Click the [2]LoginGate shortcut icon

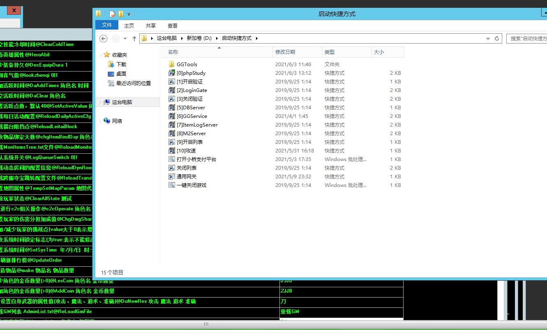[172, 90]
